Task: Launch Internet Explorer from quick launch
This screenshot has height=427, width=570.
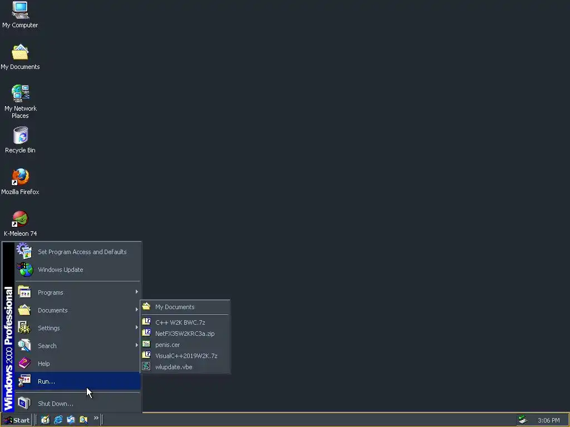Action: (58, 420)
